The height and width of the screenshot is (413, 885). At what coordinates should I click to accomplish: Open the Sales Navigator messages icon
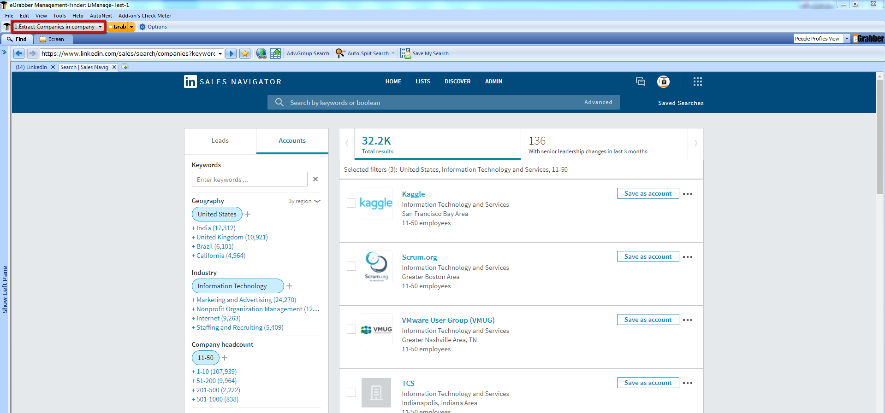[641, 81]
